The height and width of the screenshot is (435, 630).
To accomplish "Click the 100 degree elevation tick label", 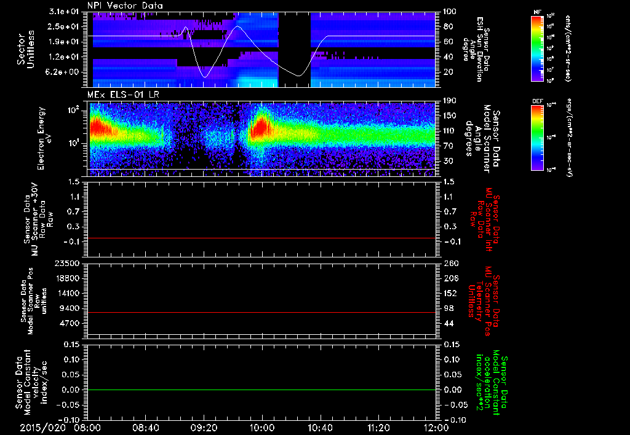I will (450, 12).
